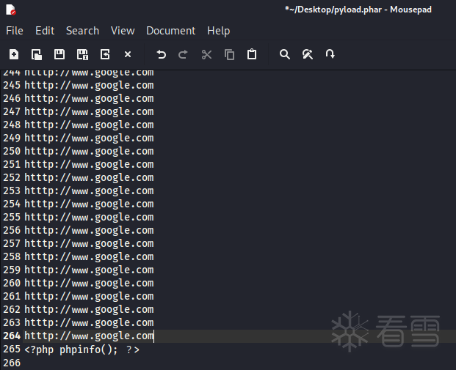
Task: Redo the last undone edit
Action: coord(184,54)
